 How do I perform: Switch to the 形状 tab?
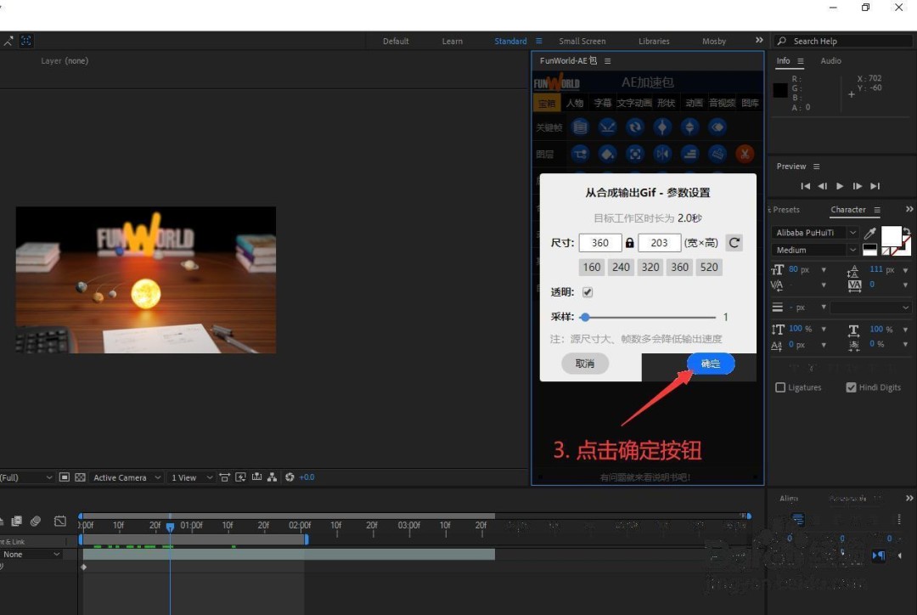(667, 103)
